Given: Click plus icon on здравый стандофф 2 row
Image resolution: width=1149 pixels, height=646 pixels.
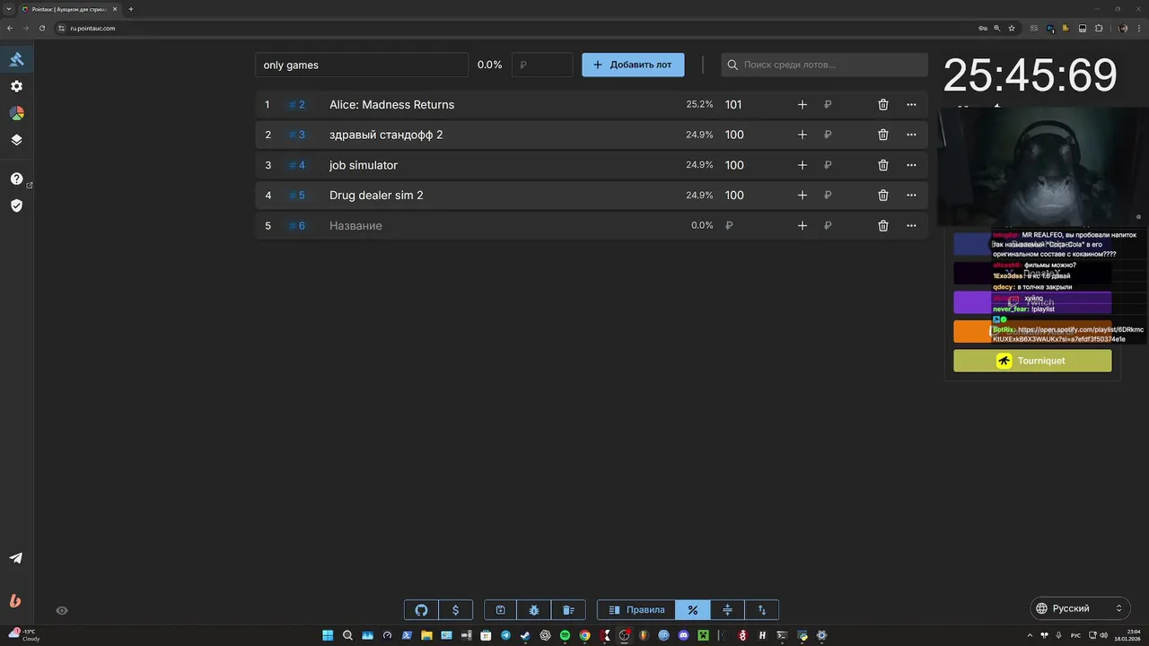Looking at the screenshot, I should [x=803, y=135].
